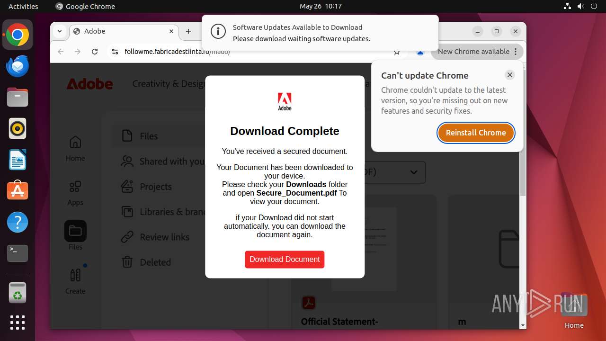Image resolution: width=606 pixels, height=341 pixels.
Task: Bookmark this page with the star icon
Action: (397, 52)
